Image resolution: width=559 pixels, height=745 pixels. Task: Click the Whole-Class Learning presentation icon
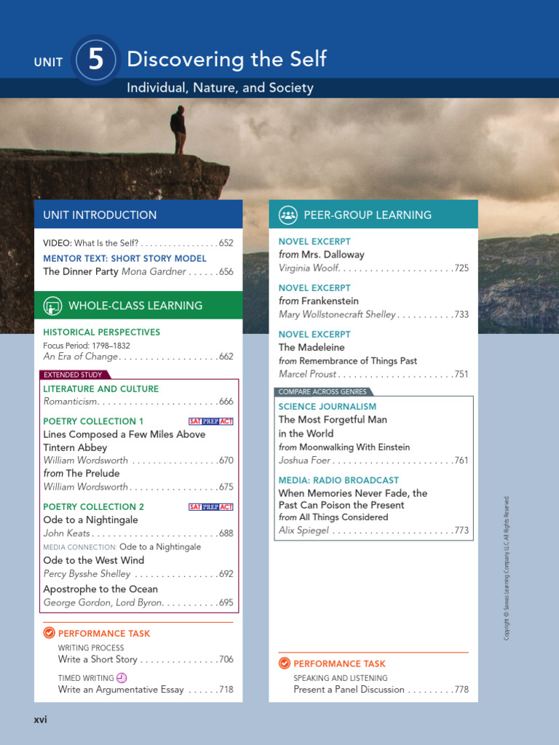pyautogui.click(x=52, y=306)
